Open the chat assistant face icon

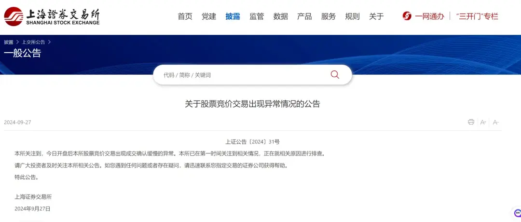click(517, 213)
